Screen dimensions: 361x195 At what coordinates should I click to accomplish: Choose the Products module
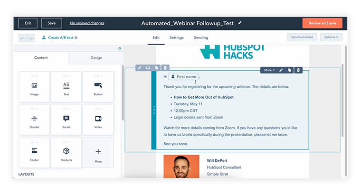66,152
